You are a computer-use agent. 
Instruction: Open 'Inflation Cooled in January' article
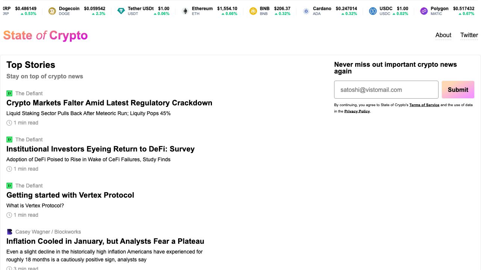pos(105,241)
